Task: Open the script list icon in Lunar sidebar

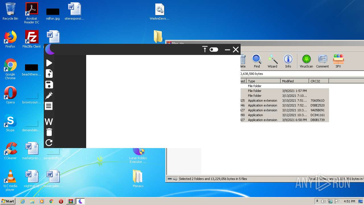Action: coord(49,106)
